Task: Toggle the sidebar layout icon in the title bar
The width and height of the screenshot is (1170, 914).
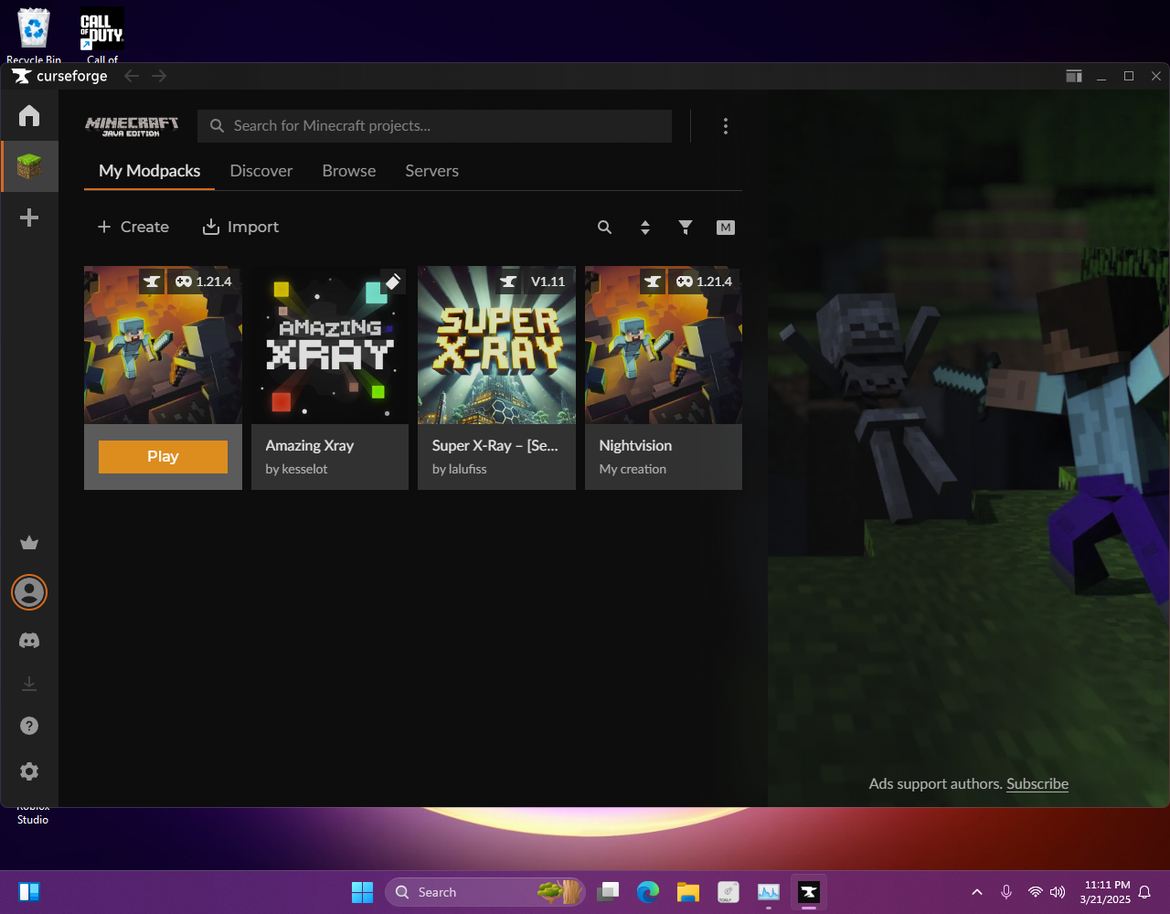Action: 1074,76
